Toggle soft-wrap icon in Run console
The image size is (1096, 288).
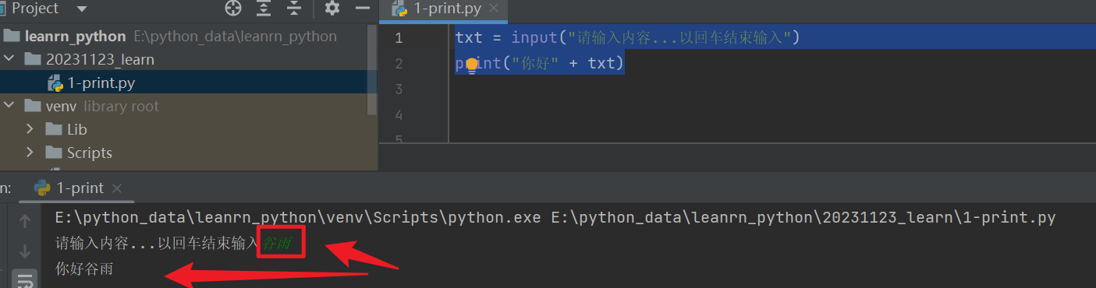click(x=25, y=280)
